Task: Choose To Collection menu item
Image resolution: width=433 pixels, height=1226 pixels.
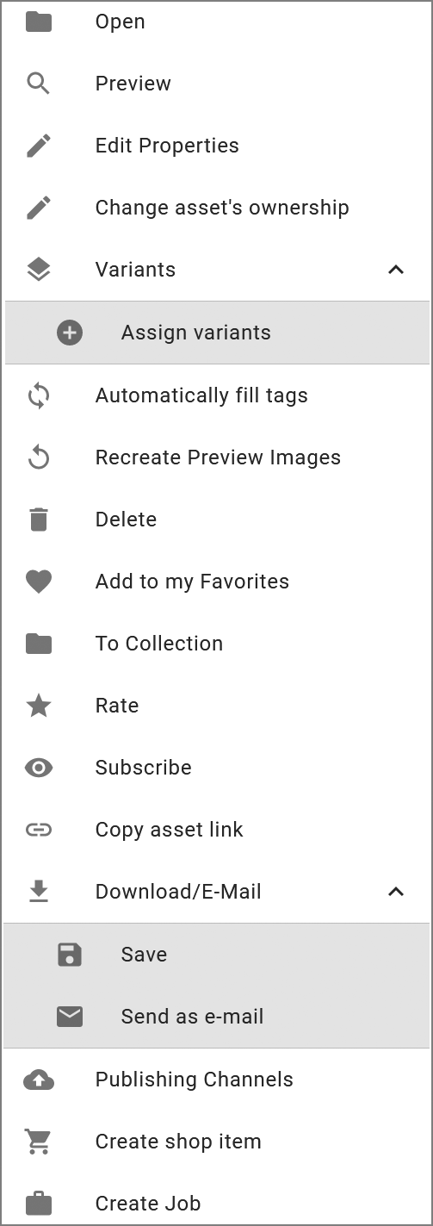Action: [217, 644]
